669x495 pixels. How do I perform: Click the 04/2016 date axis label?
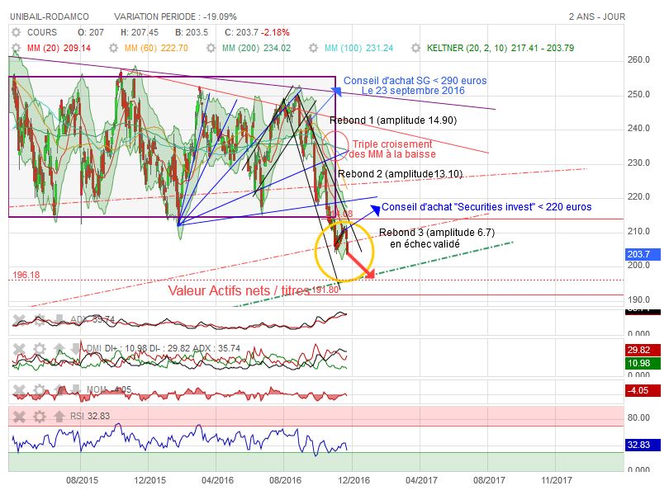coord(217,480)
